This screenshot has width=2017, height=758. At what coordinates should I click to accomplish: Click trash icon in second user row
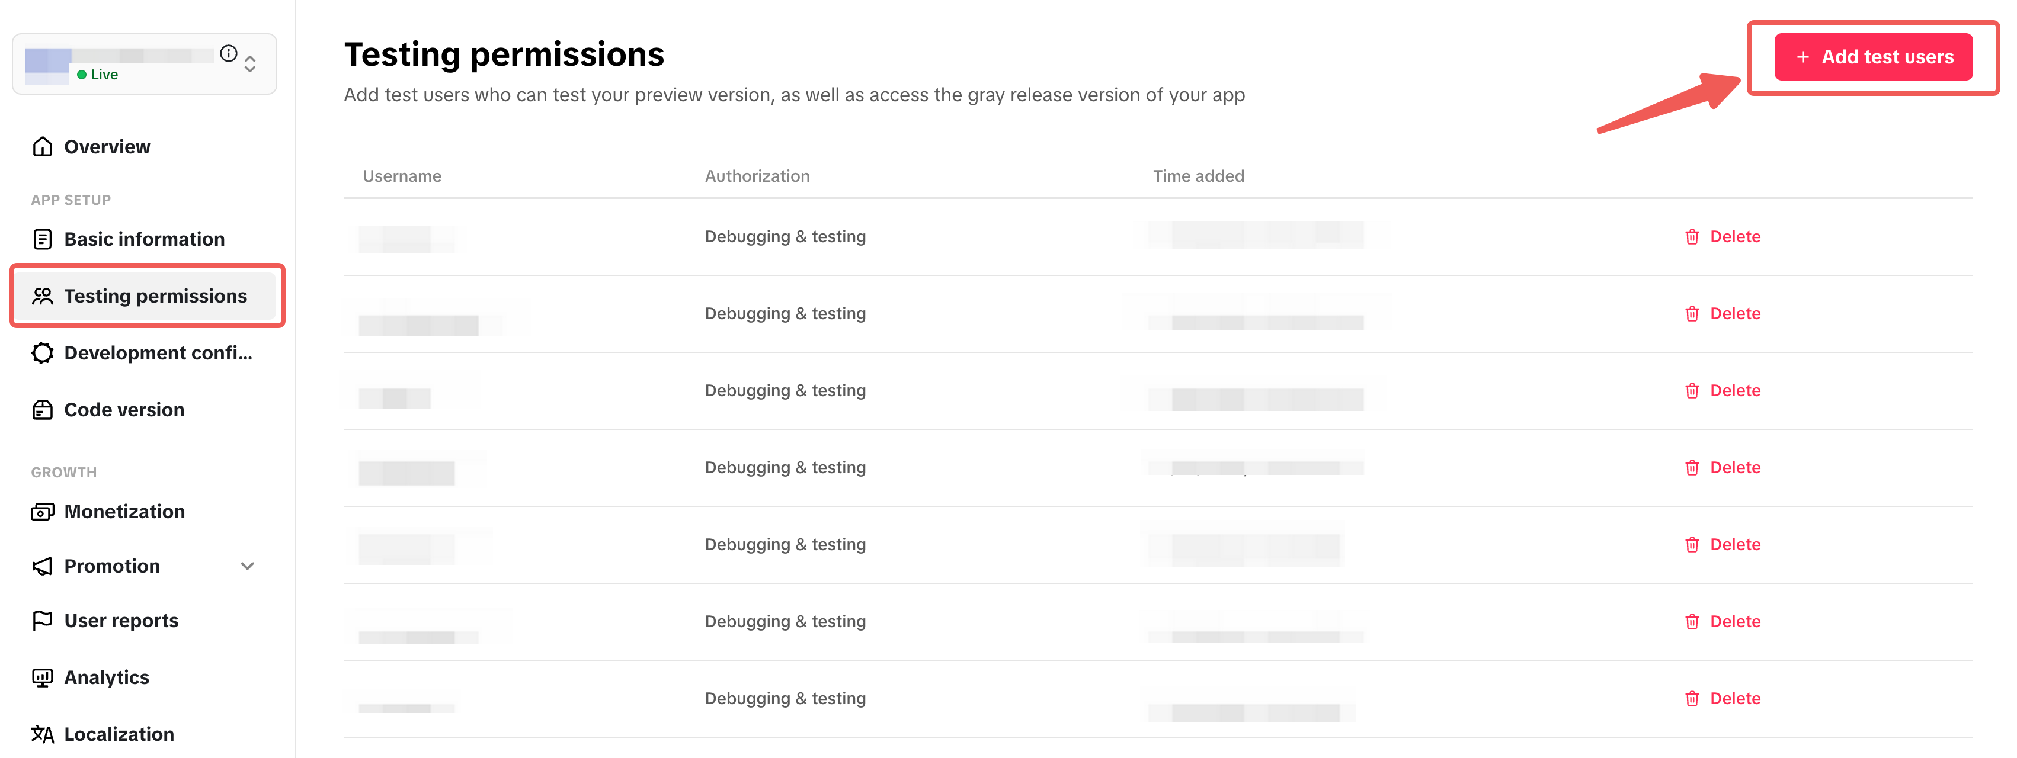pyautogui.click(x=1692, y=314)
